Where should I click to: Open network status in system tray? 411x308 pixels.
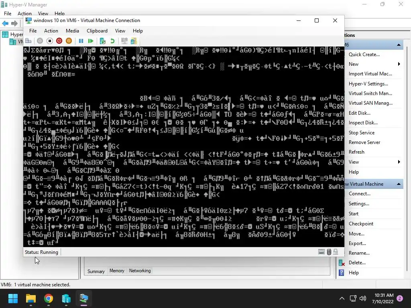pos(353,298)
